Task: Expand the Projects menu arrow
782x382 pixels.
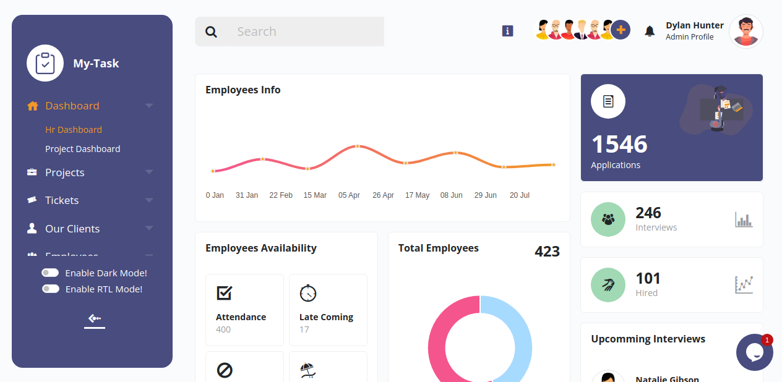Action: (x=148, y=172)
